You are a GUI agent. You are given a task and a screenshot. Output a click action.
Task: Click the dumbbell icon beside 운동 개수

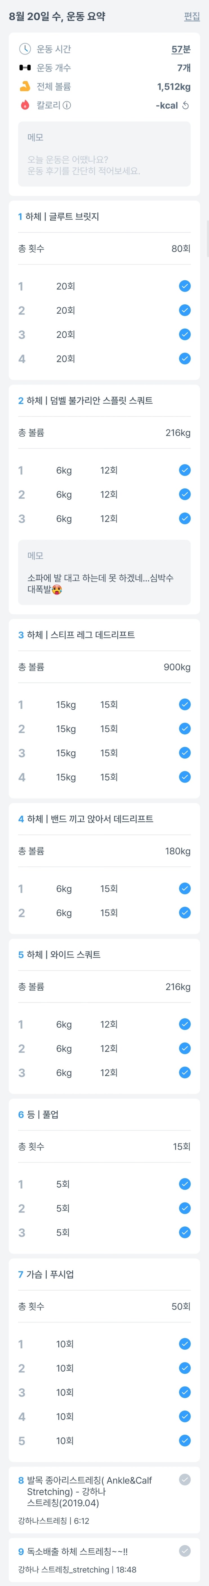click(24, 68)
